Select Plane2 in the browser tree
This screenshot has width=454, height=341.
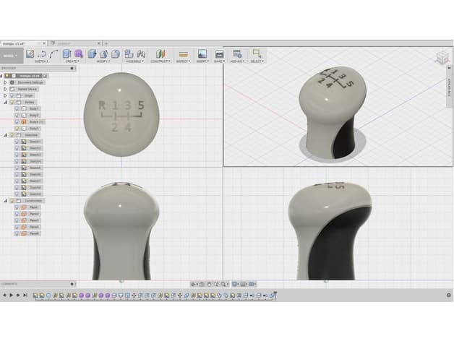pos(34,214)
